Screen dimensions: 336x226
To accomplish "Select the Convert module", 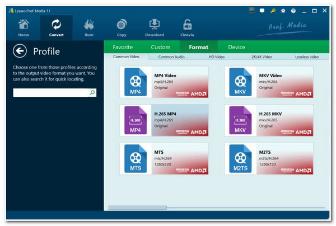I will (x=56, y=28).
